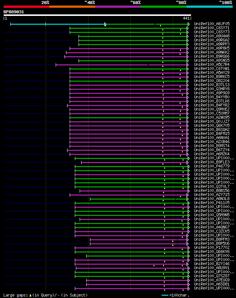
Task: Open the UniRef100_O82204 entry
Action: coord(212,81)
